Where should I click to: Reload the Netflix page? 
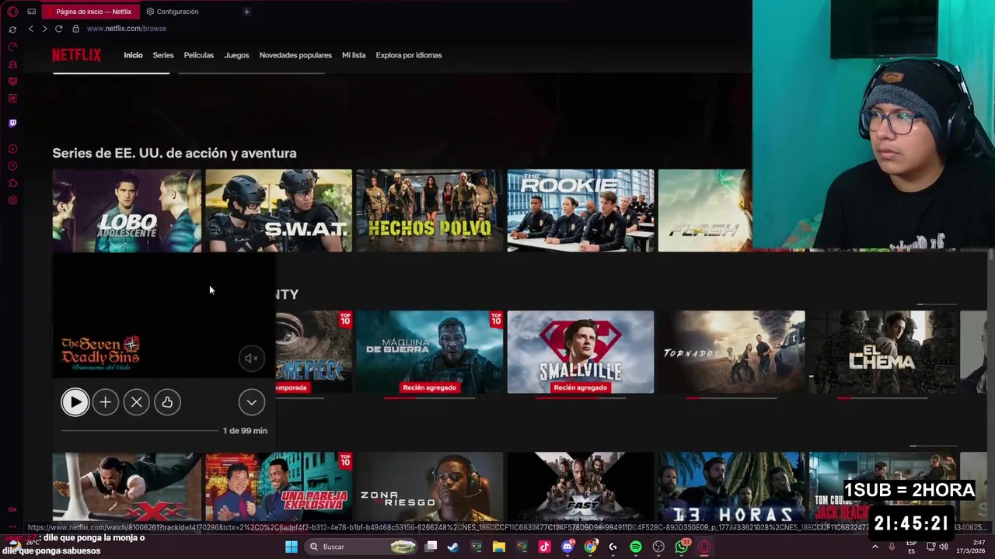tap(58, 29)
